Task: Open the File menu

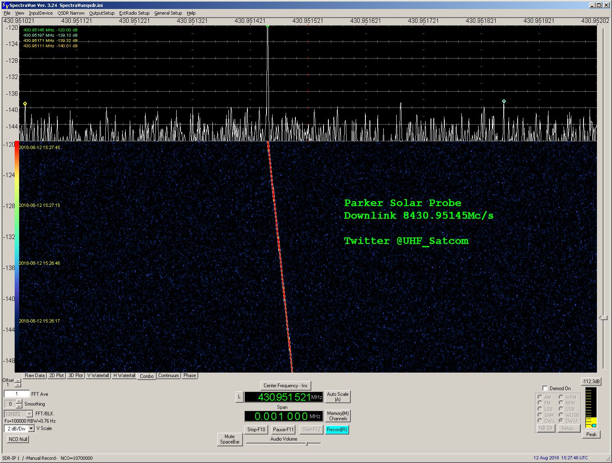Action: 7,13
